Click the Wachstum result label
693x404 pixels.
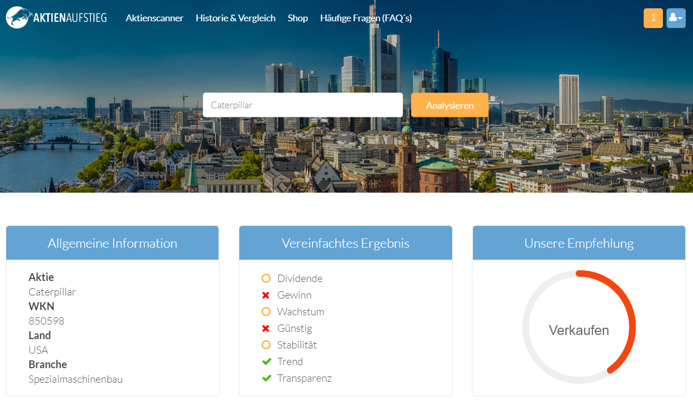[301, 312]
